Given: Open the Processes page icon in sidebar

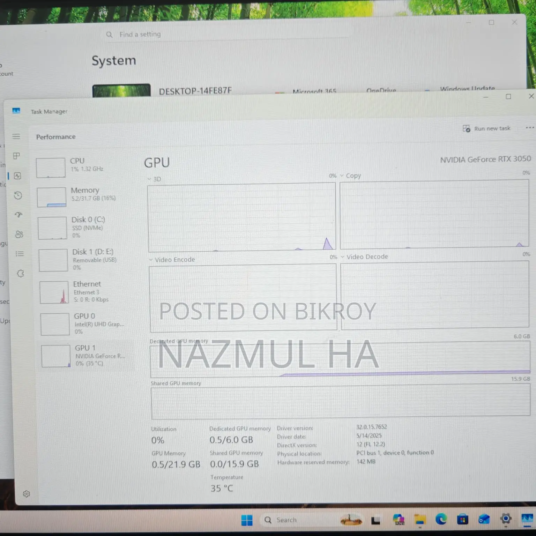Looking at the screenshot, I should point(16,156).
